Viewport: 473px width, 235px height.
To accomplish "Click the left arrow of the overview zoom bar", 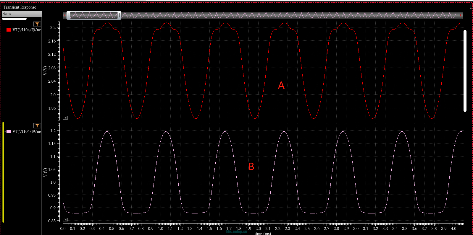I will 64,15.
